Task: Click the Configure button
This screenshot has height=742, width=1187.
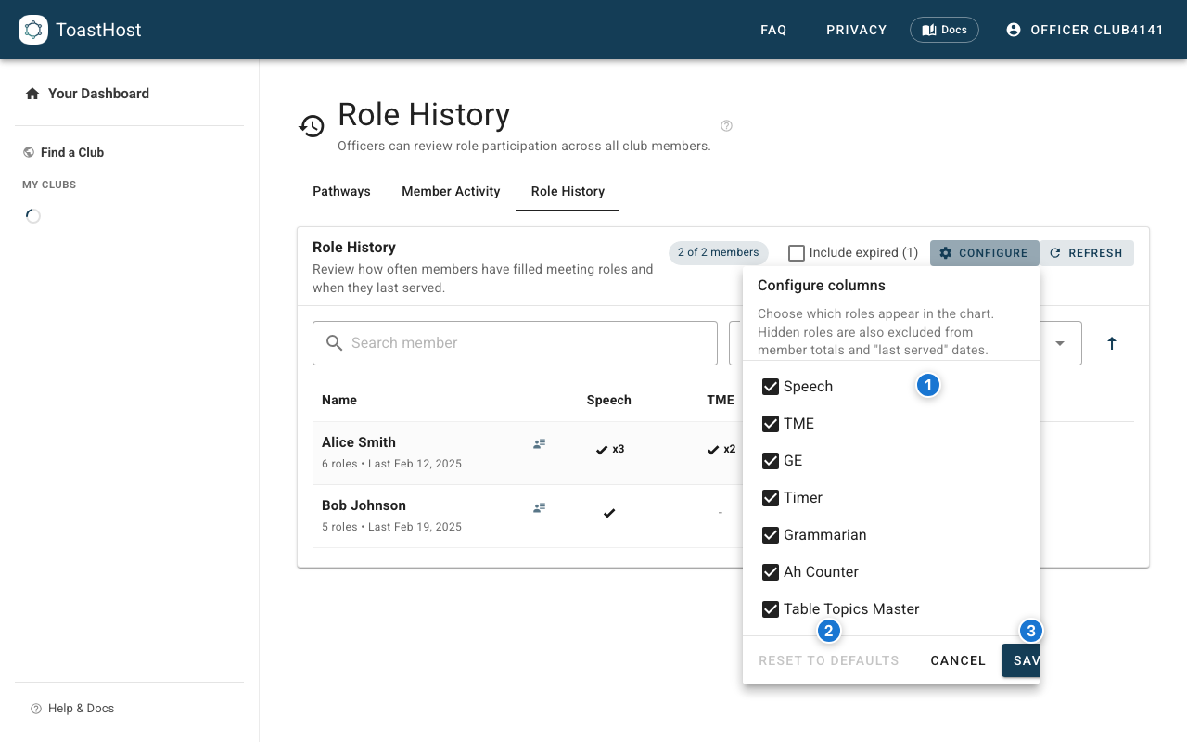Action: [x=985, y=253]
